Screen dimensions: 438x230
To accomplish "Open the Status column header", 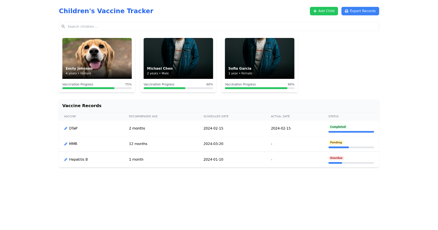I will pos(333,116).
